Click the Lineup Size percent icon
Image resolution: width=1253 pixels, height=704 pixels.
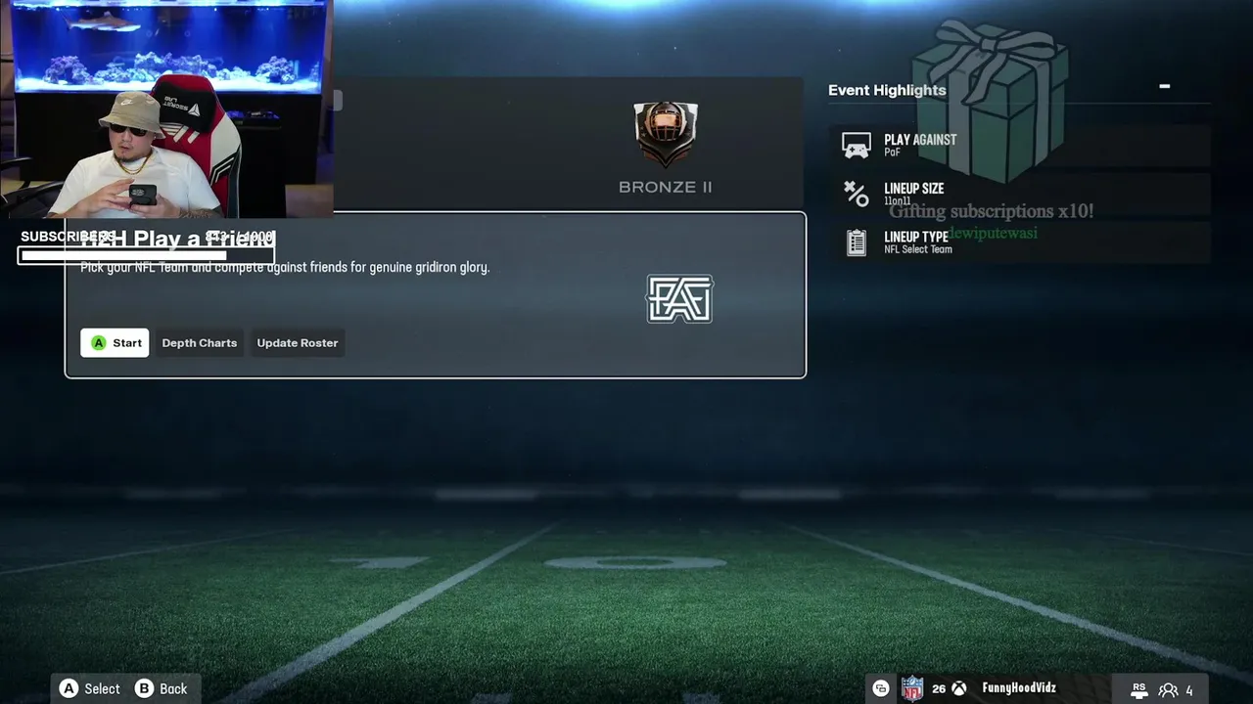(x=857, y=194)
